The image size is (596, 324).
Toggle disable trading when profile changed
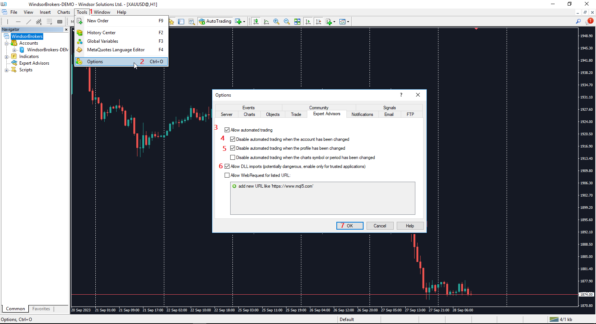[232, 148]
